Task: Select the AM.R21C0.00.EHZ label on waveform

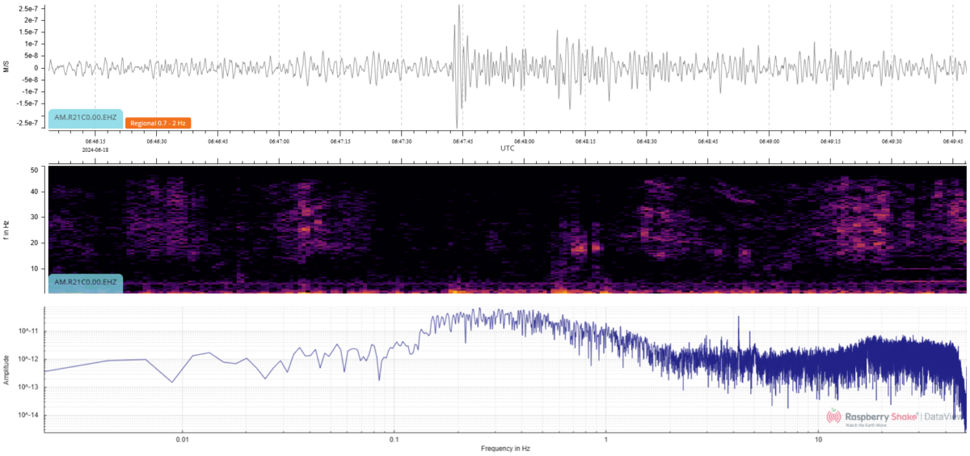Action: coord(85,117)
